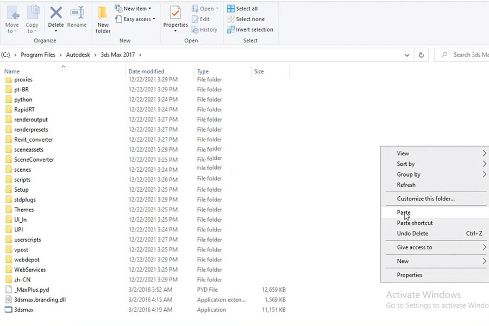Select Undo Delete in the context menu
This screenshot has height=326, width=489.
coord(435,233)
